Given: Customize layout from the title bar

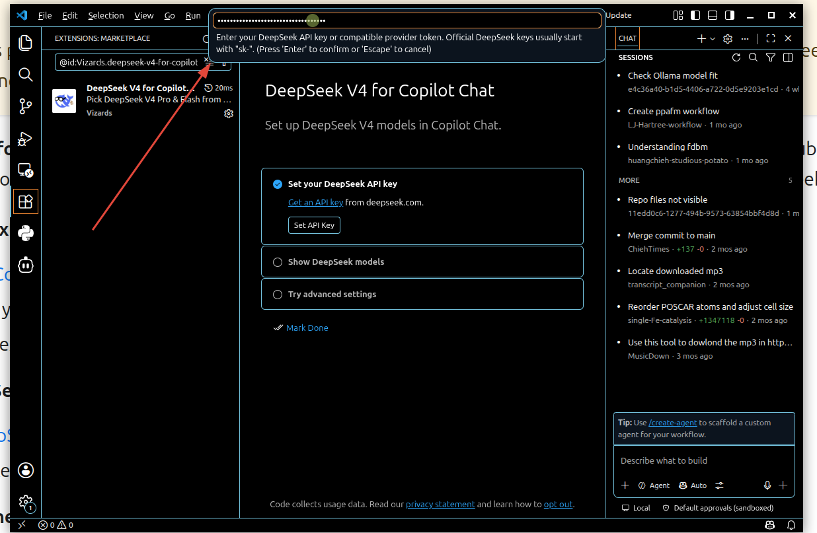Looking at the screenshot, I should (678, 15).
